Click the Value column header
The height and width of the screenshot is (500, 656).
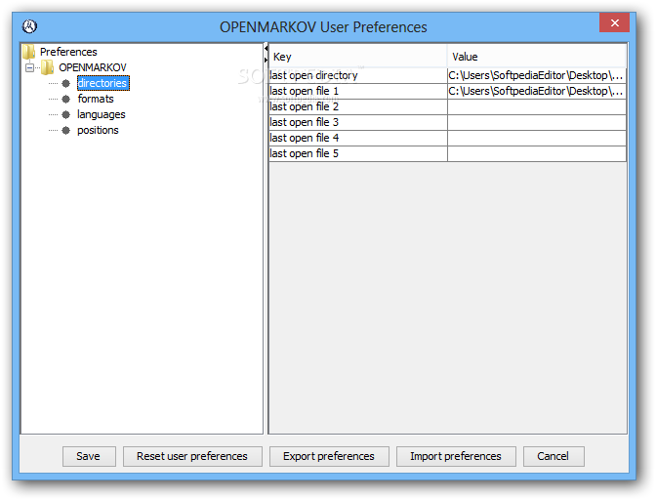point(537,57)
